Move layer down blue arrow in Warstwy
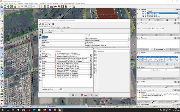The image size is (180, 112). [149, 20]
